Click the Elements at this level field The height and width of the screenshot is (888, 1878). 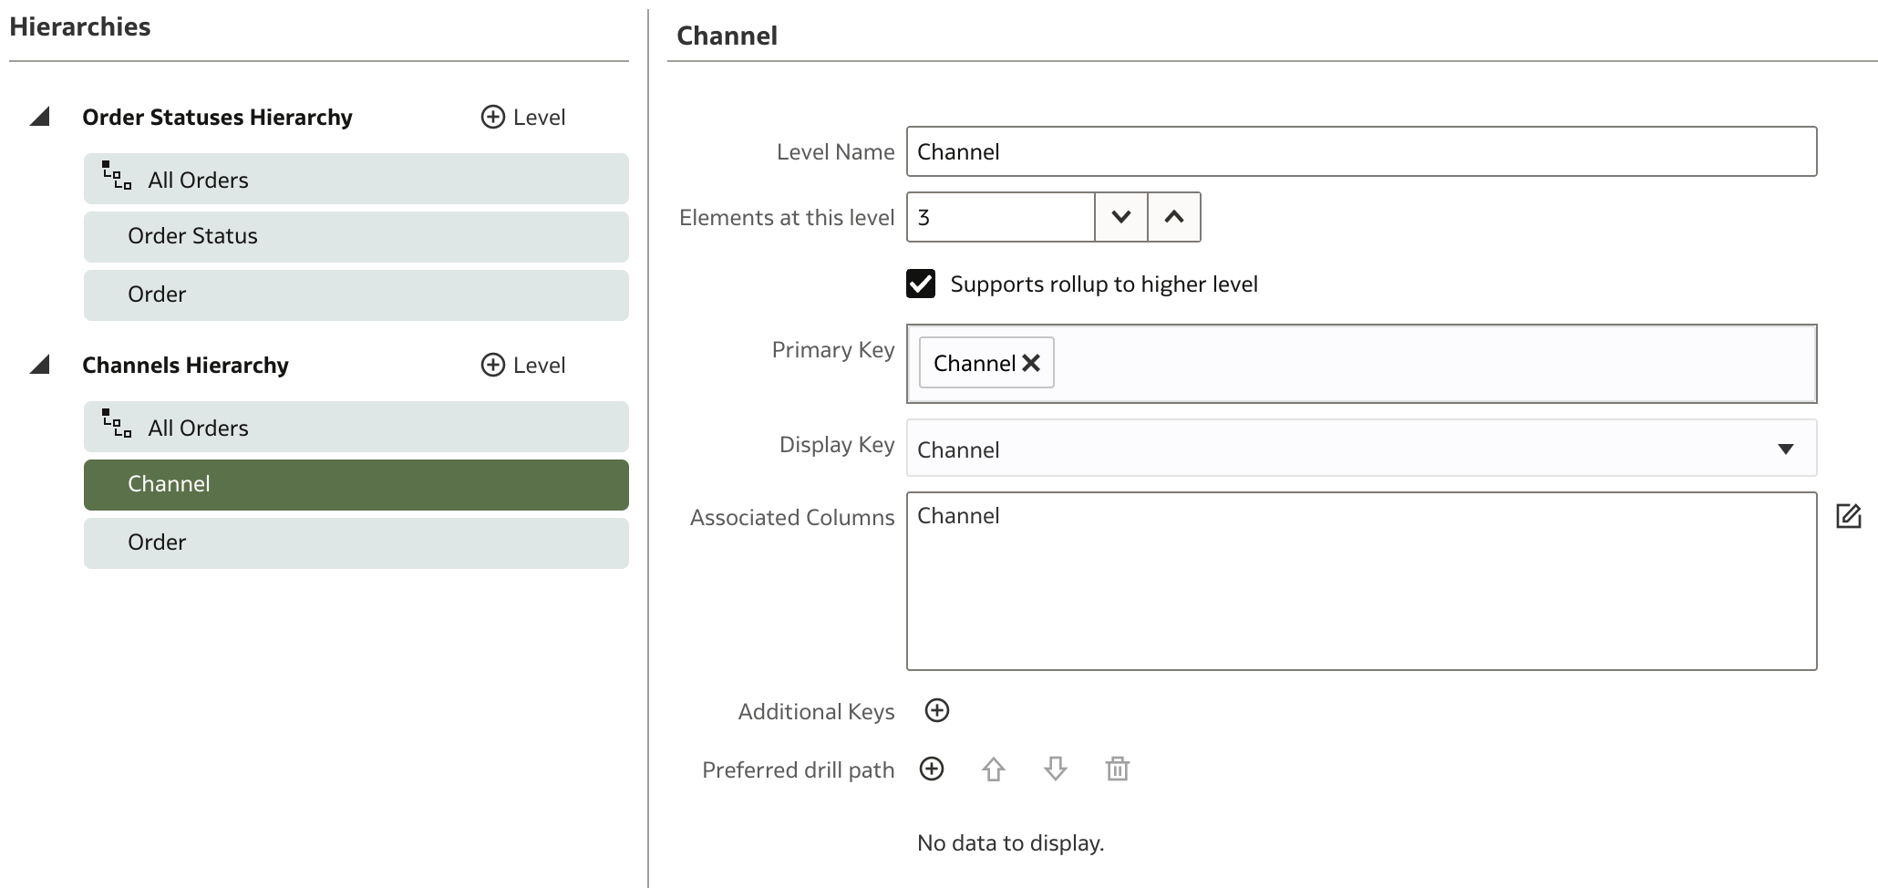click(1001, 217)
